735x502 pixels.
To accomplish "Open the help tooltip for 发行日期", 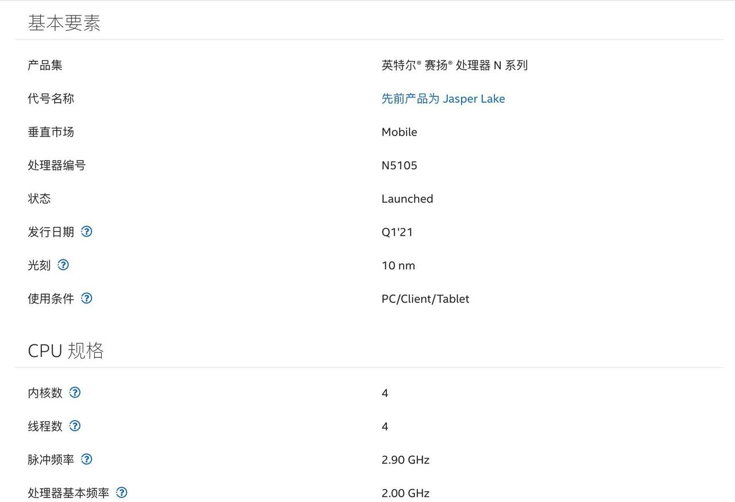I will pos(87,232).
